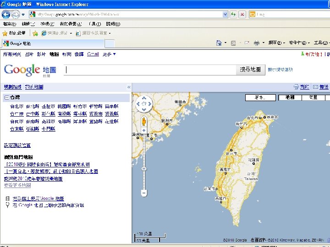
Task: Click the read mail envelope icon
Action: coord(247,43)
